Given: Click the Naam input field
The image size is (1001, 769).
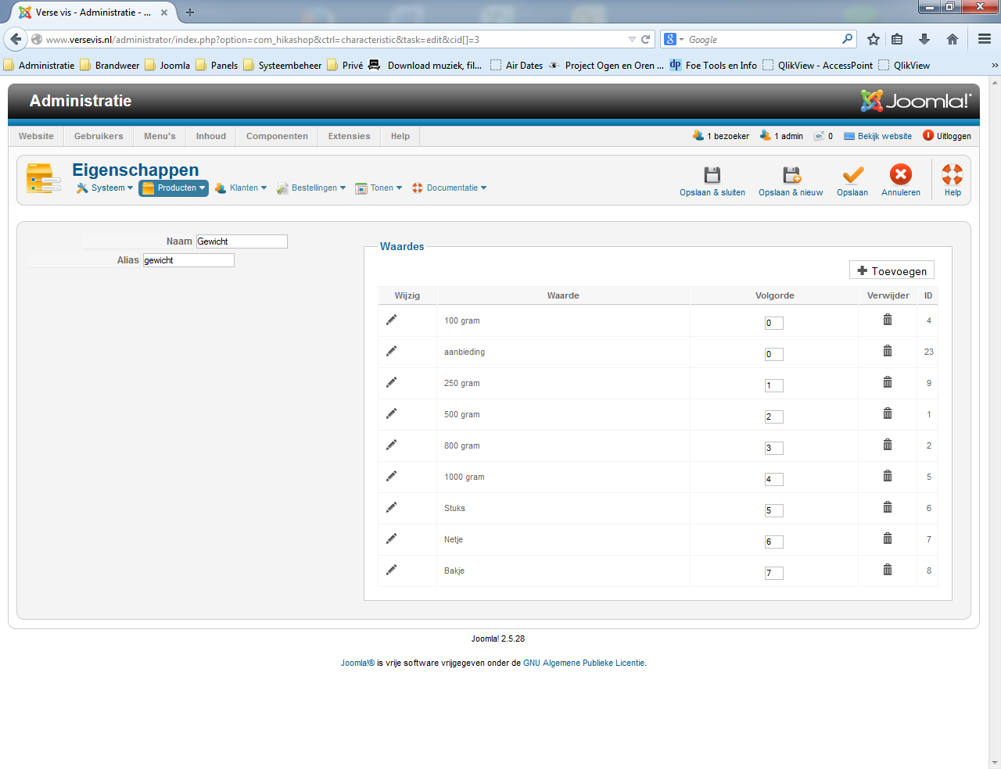Looking at the screenshot, I should (x=242, y=241).
